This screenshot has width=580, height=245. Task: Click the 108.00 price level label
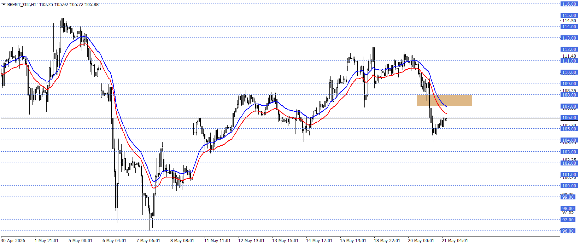click(x=569, y=95)
